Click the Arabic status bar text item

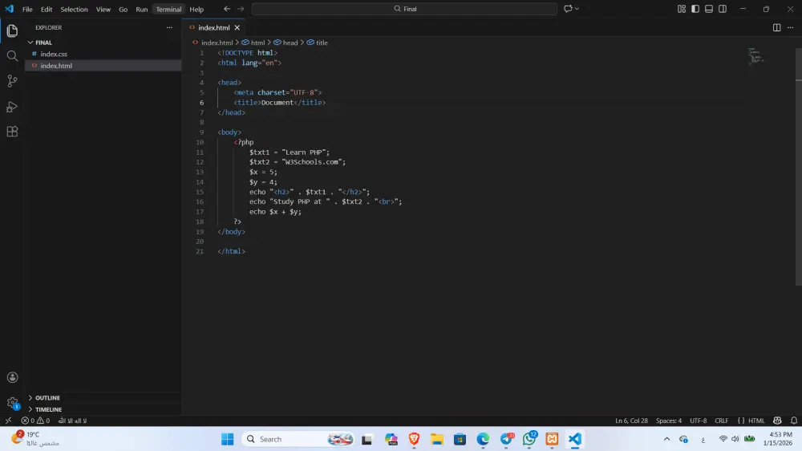72,421
